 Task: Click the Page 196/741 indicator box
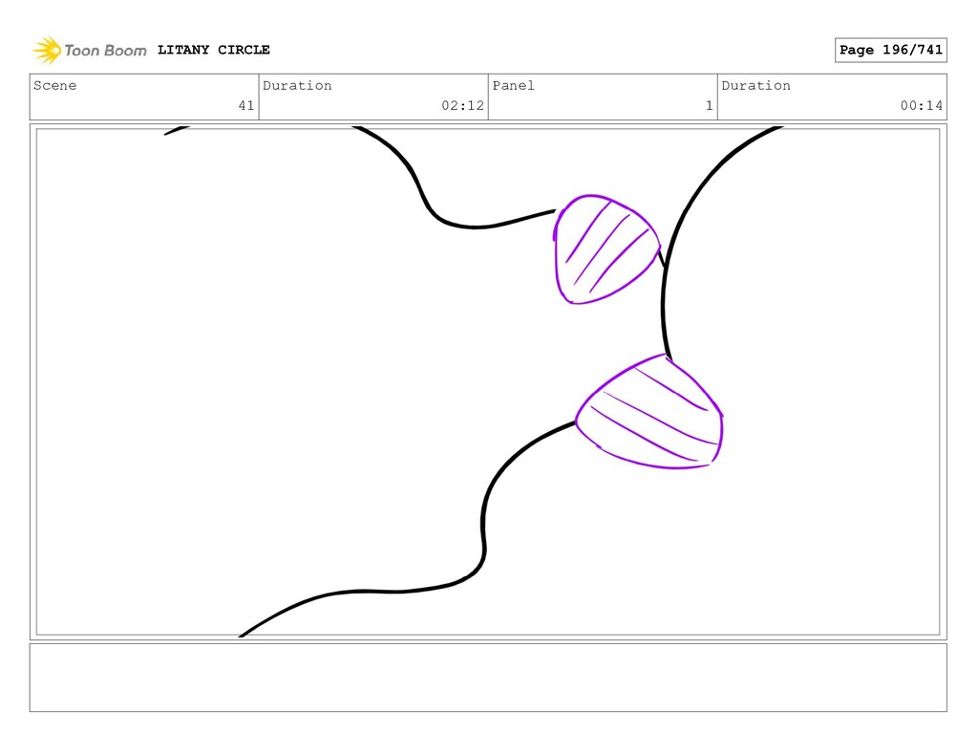(891, 50)
